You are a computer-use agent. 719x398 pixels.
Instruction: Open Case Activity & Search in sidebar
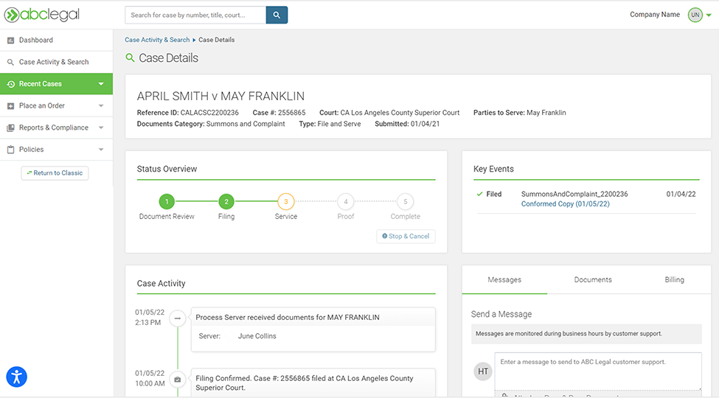(53, 62)
